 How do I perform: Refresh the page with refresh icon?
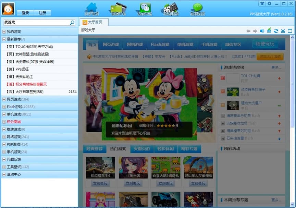click(x=276, y=31)
